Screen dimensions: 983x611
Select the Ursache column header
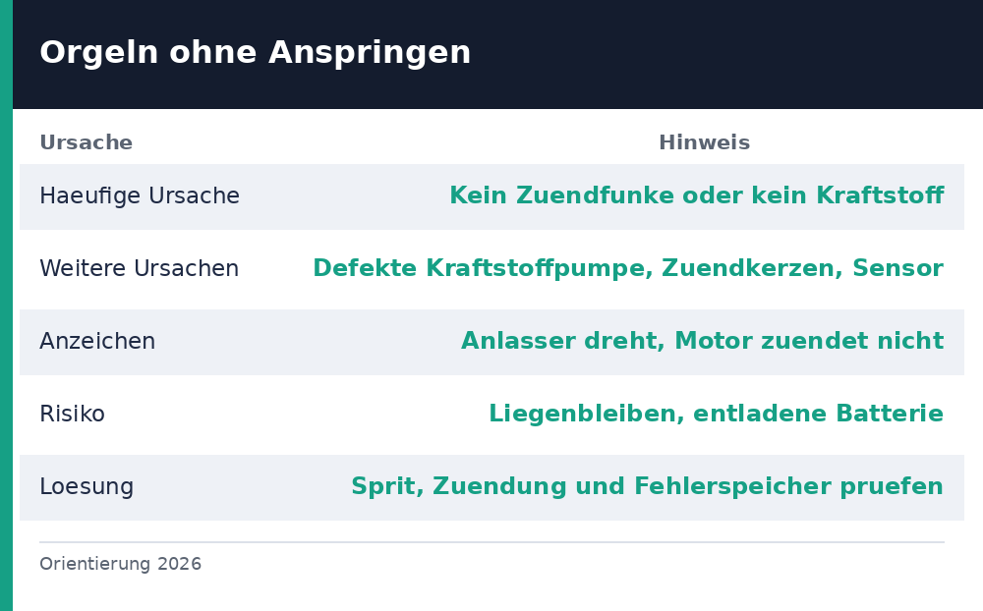(86, 142)
